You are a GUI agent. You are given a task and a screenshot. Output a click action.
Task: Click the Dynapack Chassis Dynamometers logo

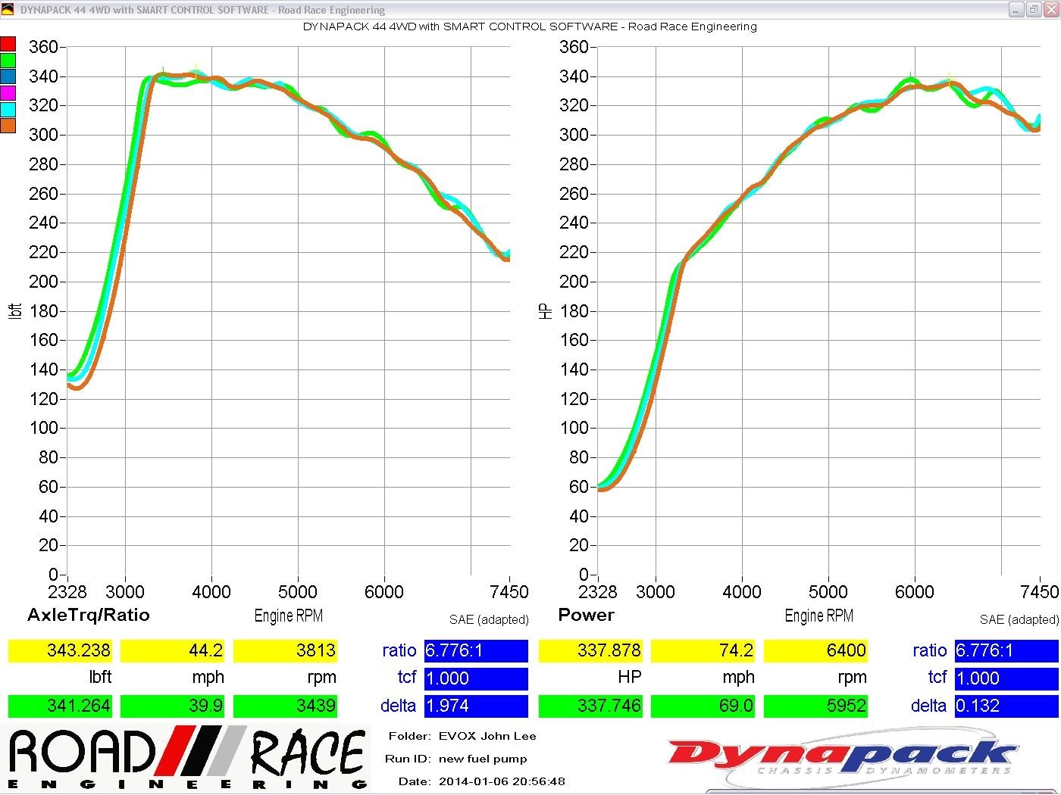click(841, 757)
